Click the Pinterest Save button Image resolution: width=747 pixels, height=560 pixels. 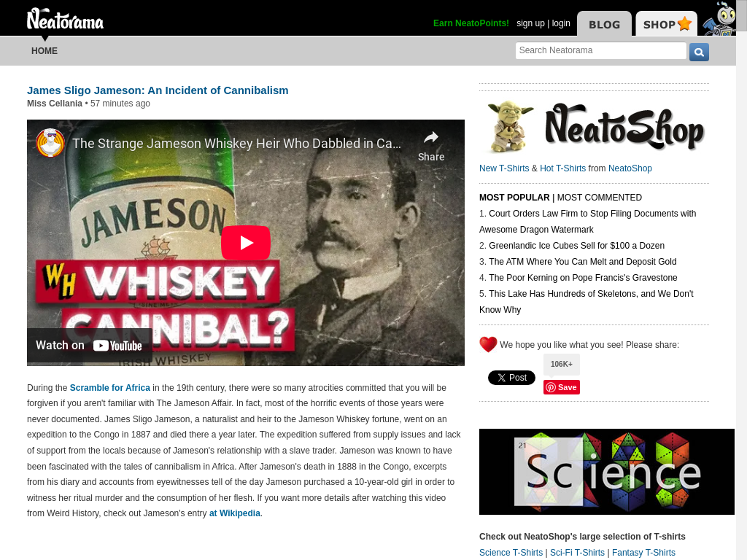click(562, 387)
